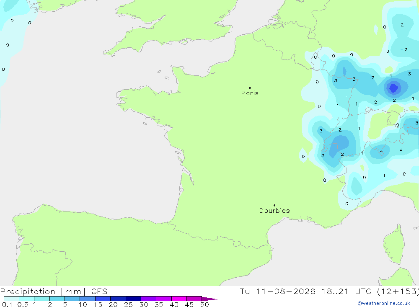419x307 pixels.
Task: Click the Paris city label
Action: (x=250, y=93)
